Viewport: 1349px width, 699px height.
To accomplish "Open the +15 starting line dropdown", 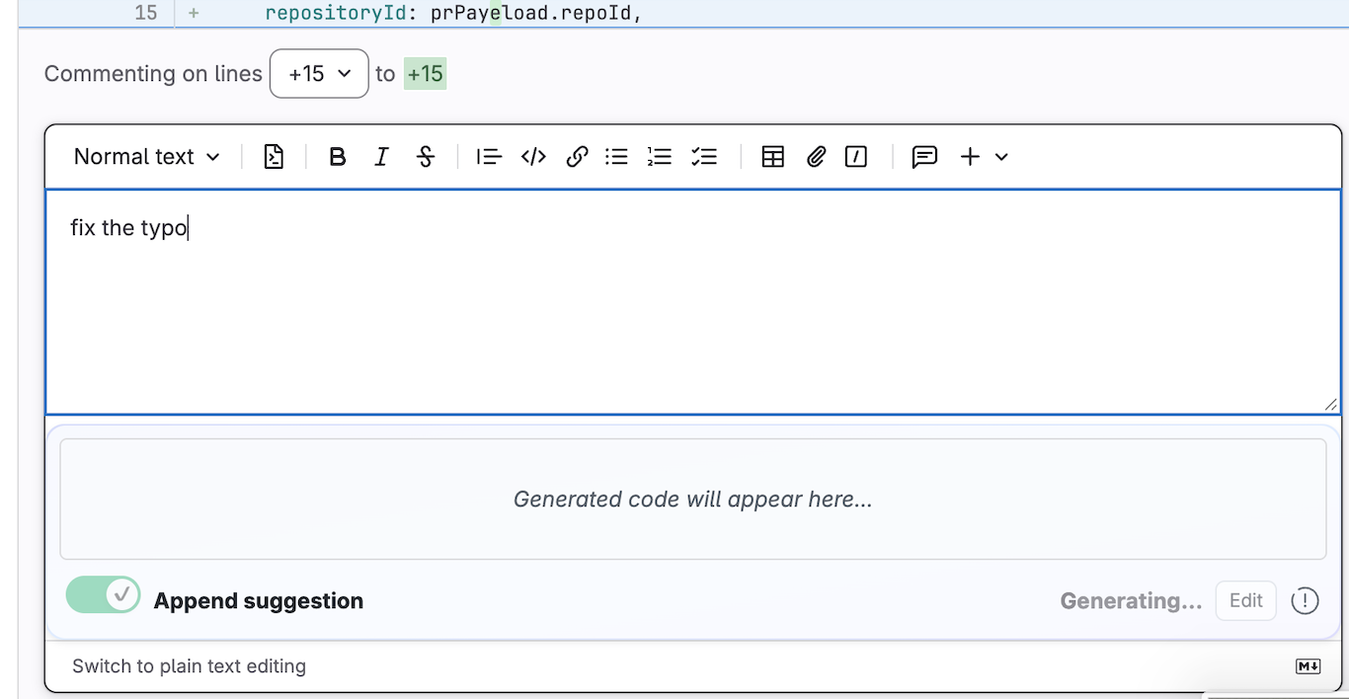I will point(319,74).
